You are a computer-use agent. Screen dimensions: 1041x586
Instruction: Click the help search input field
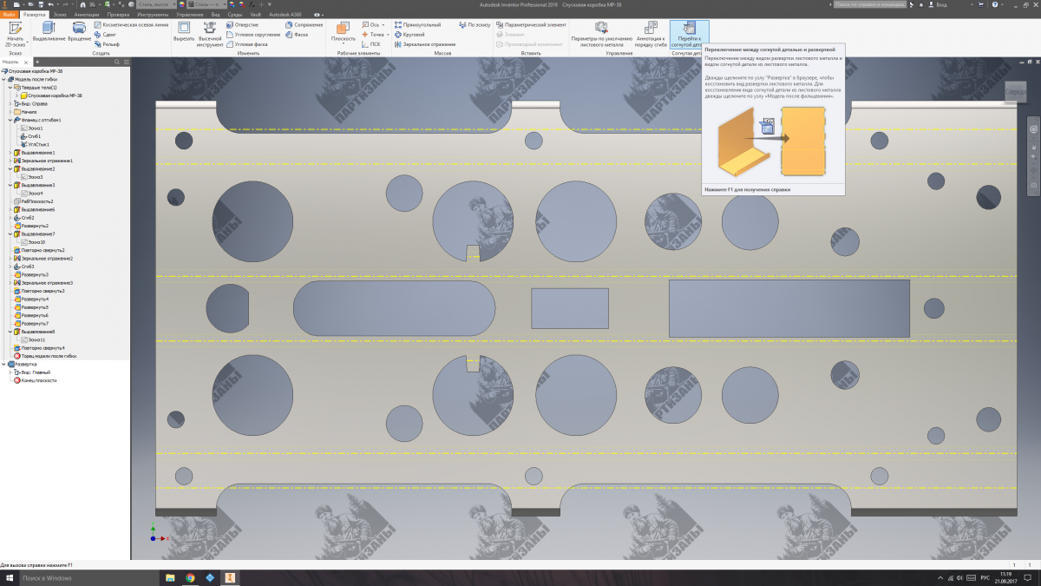click(870, 4)
